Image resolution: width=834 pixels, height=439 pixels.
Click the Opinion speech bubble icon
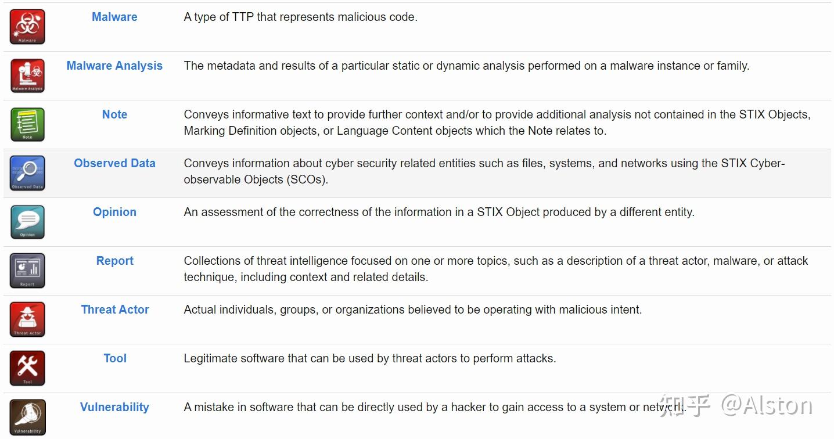(x=27, y=222)
